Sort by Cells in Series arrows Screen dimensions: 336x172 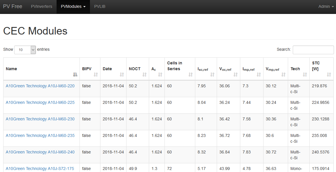(191, 74)
